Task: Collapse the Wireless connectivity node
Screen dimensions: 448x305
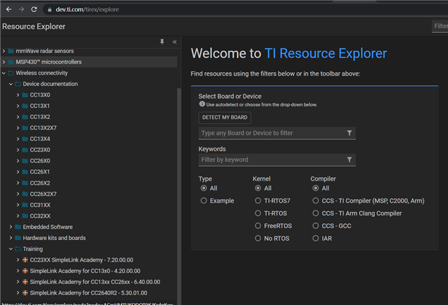Action: [3, 73]
